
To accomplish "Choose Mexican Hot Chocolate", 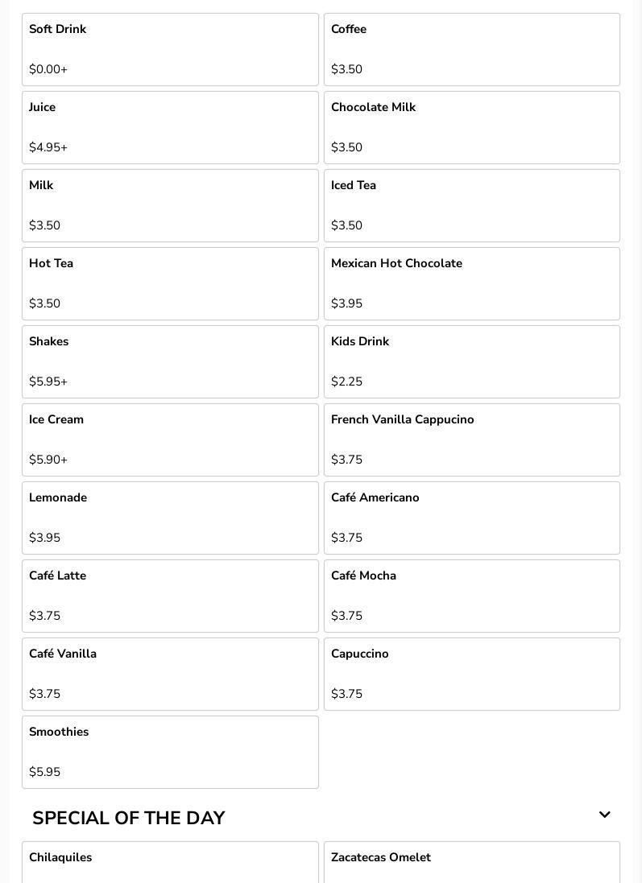I will click(x=471, y=283).
